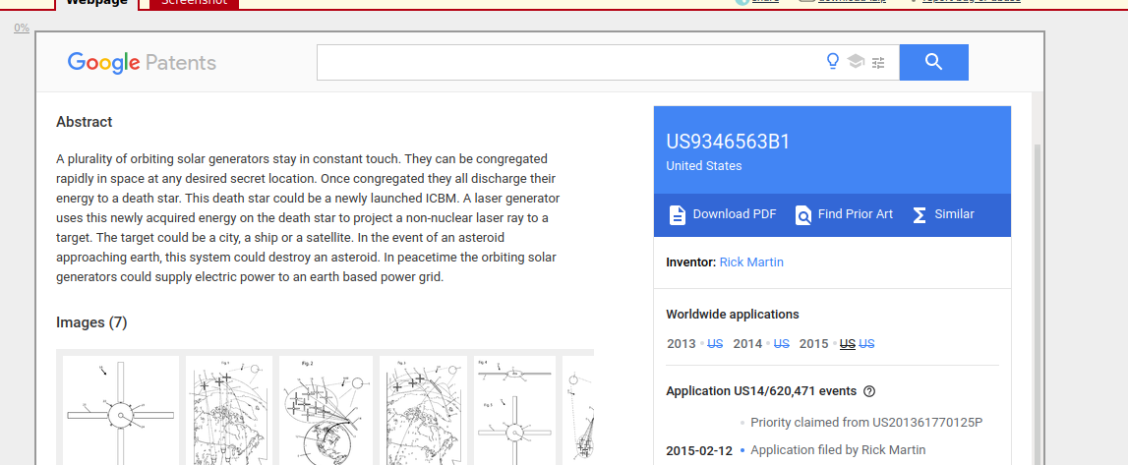Image resolution: width=1128 pixels, height=465 pixels.
Task: Click the help question mark beside events
Action: pyautogui.click(x=869, y=391)
